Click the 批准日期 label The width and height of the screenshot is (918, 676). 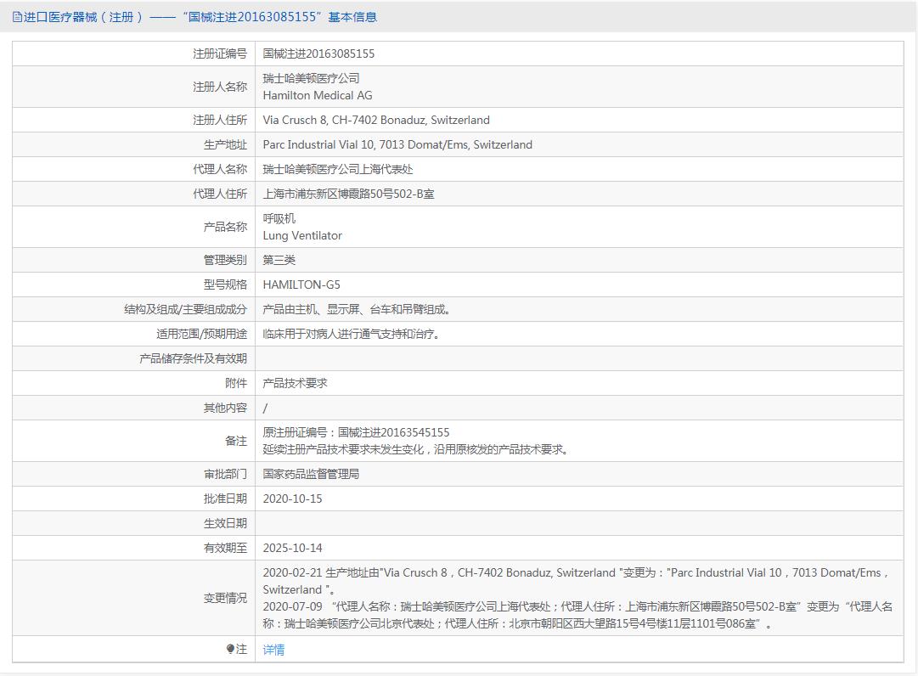[225, 499]
